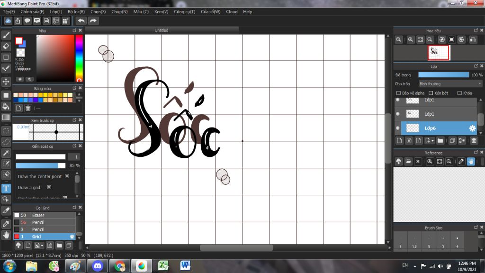Select the Eraser tool in left toolbar
The width and height of the screenshot is (485, 273).
point(6,46)
